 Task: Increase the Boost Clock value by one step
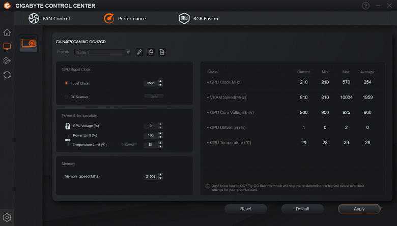click(x=160, y=81)
